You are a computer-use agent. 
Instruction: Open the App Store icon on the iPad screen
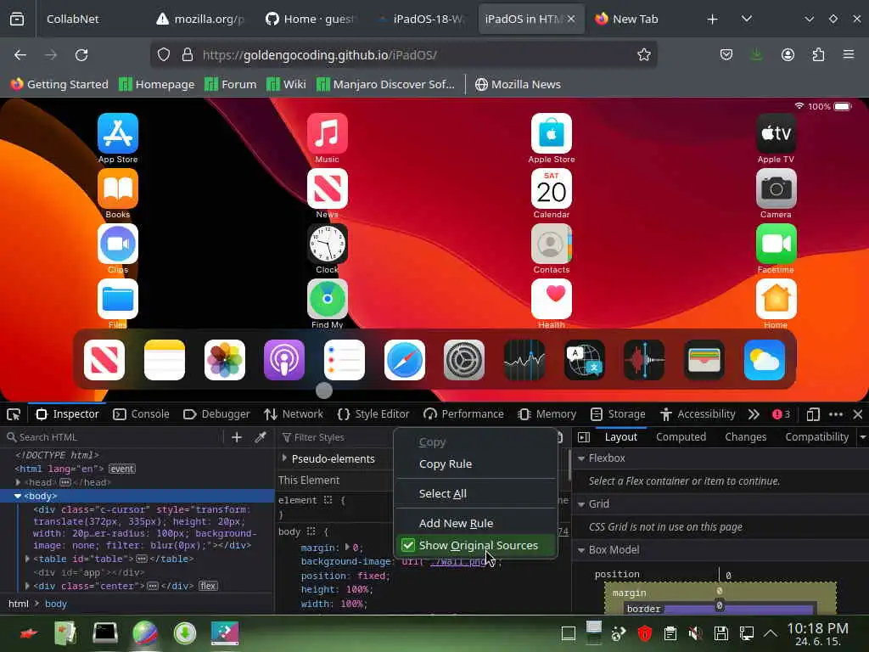click(117, 133)
